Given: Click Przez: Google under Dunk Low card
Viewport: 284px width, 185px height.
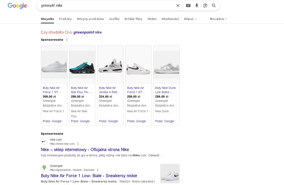Looking at the screenshot, I should [x=164, y=121].
